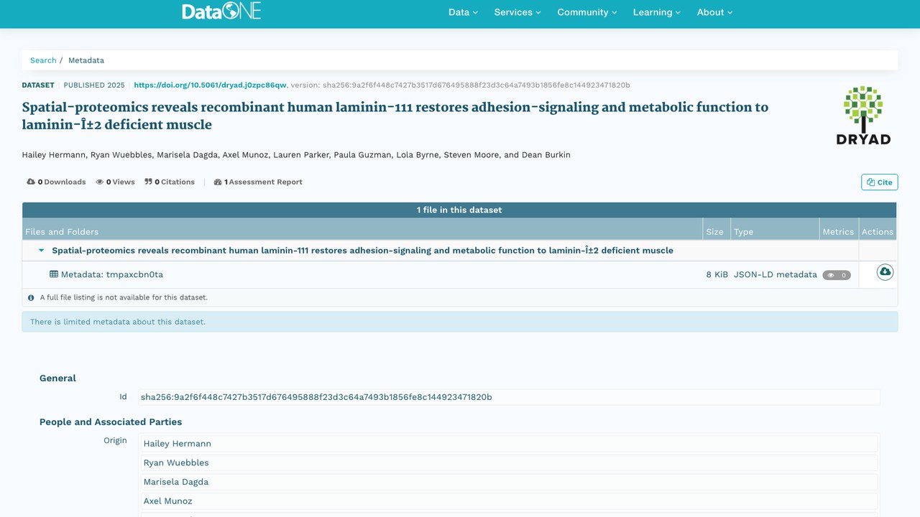
Task: Click the 1 file in this dataset banner
Action: (x=459, y=210)
